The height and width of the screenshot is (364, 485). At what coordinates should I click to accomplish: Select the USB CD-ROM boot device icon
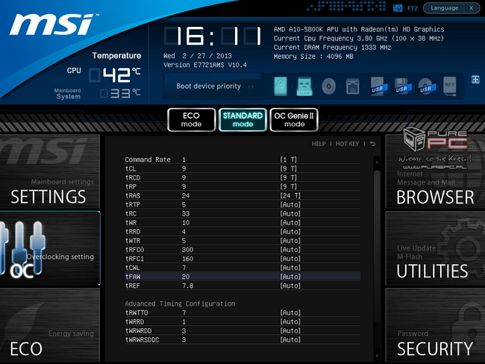click(426, 86)
